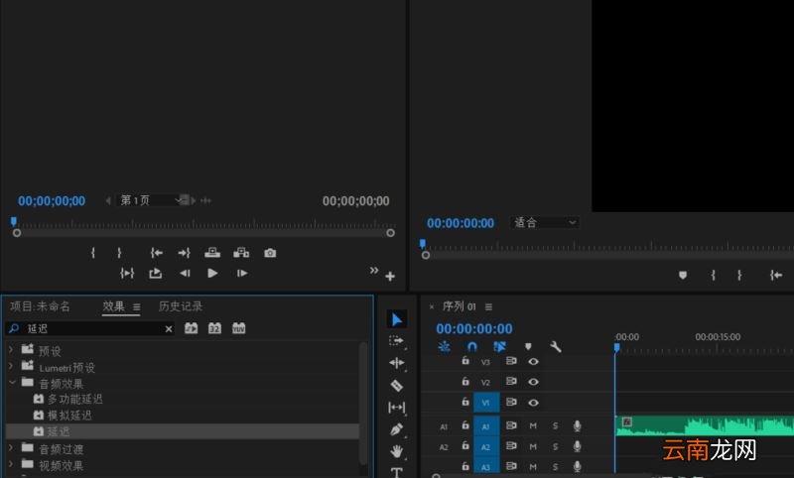Image resolution: width=794 pixels, height=478 pixels.
Task: Toggle V2 track output eye
Action: [x=533, y=382]
